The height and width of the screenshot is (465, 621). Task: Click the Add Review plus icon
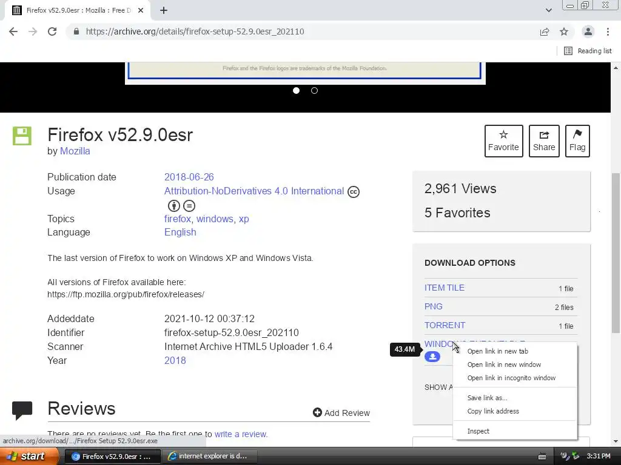click(x=317, y=412)
